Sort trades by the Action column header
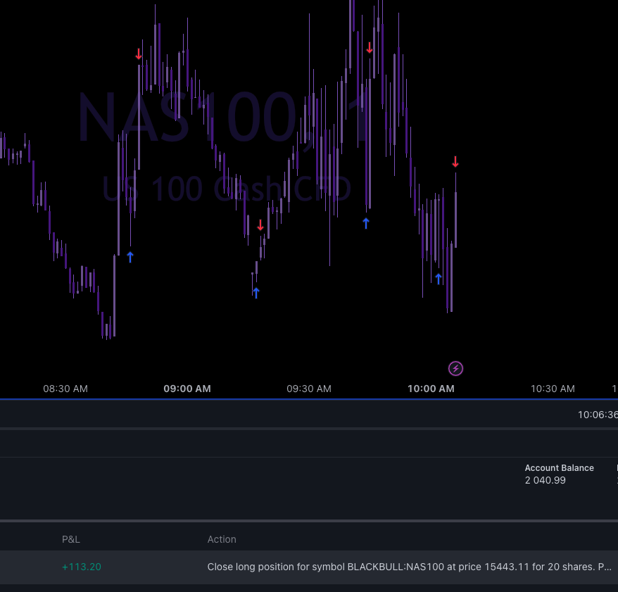Screen dimensions: 618x592 [x=221, y=539]
